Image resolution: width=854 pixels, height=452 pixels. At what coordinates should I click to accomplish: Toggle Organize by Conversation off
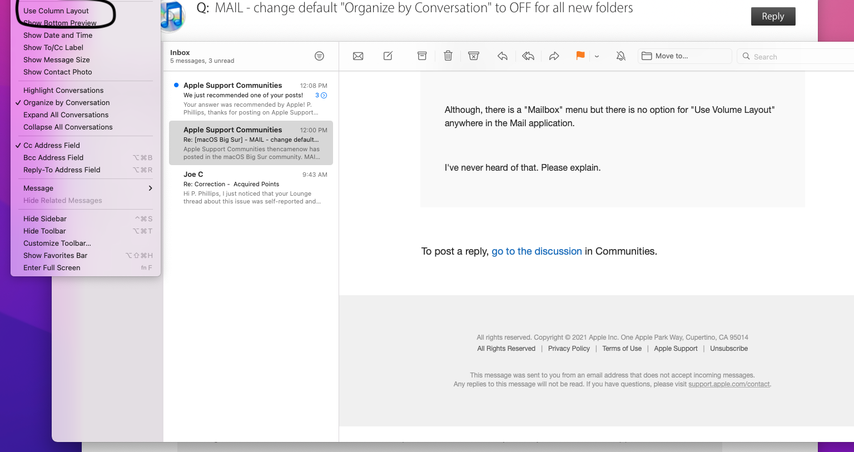(x=67, y=102)
